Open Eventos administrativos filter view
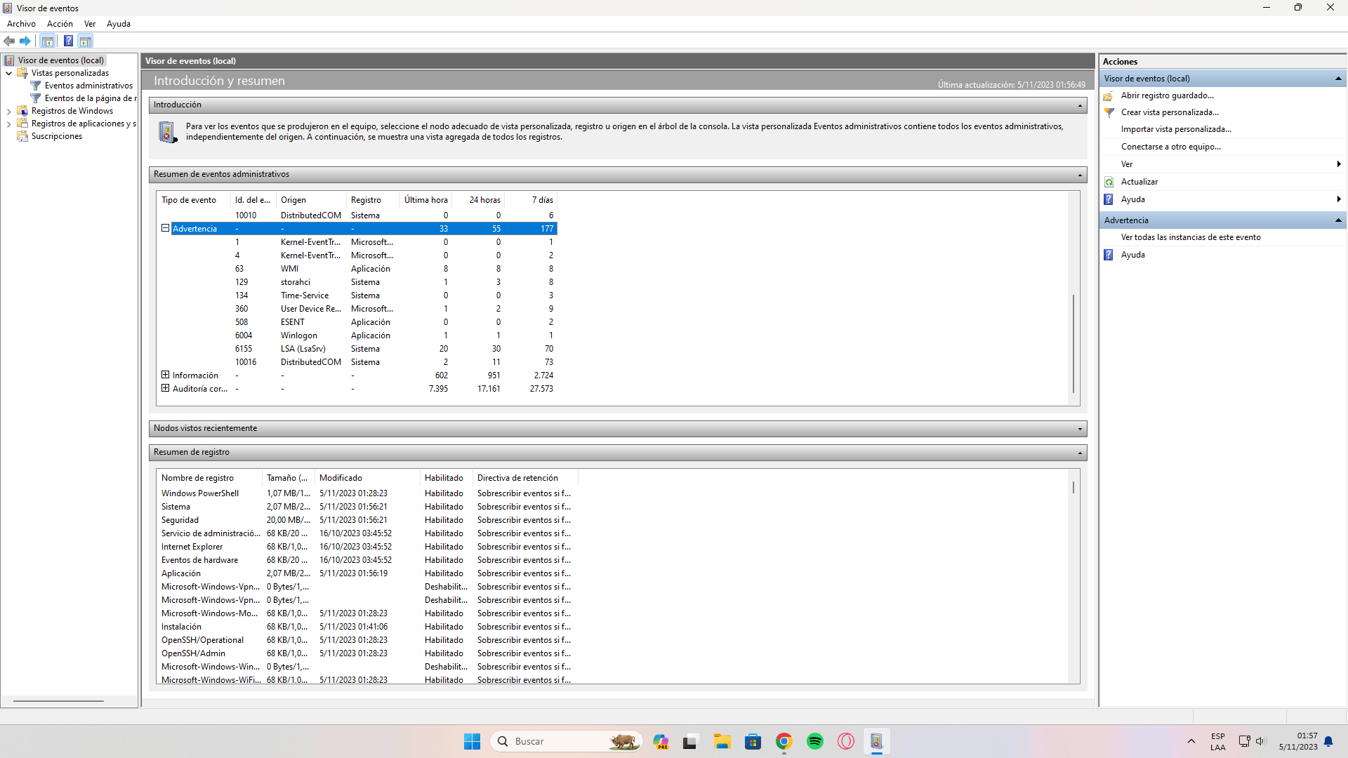 coord(88,86)
